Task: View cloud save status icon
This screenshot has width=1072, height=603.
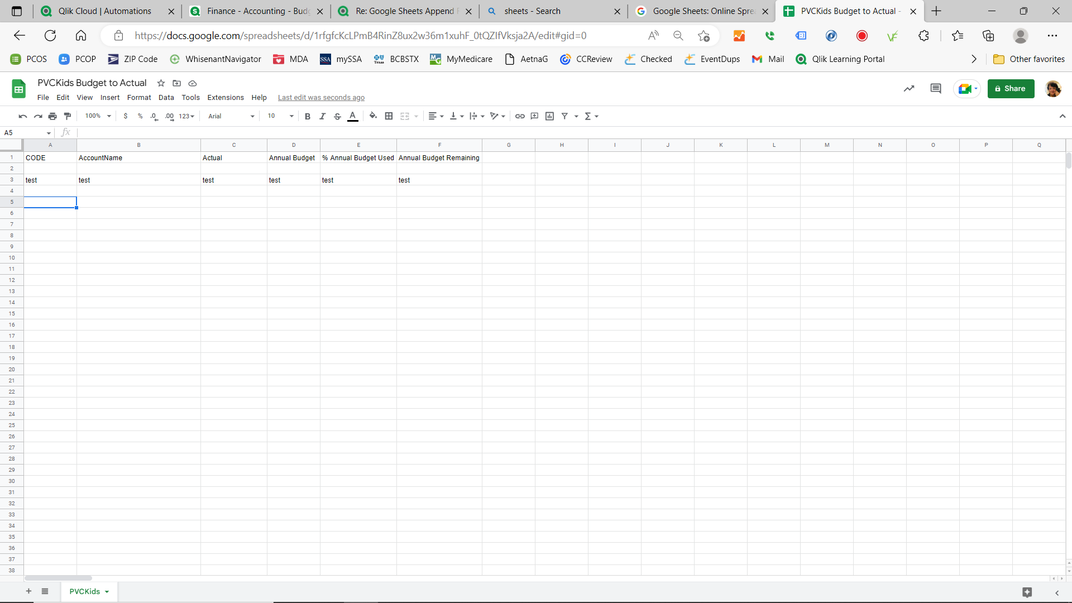Action: [x=193, y=83]
